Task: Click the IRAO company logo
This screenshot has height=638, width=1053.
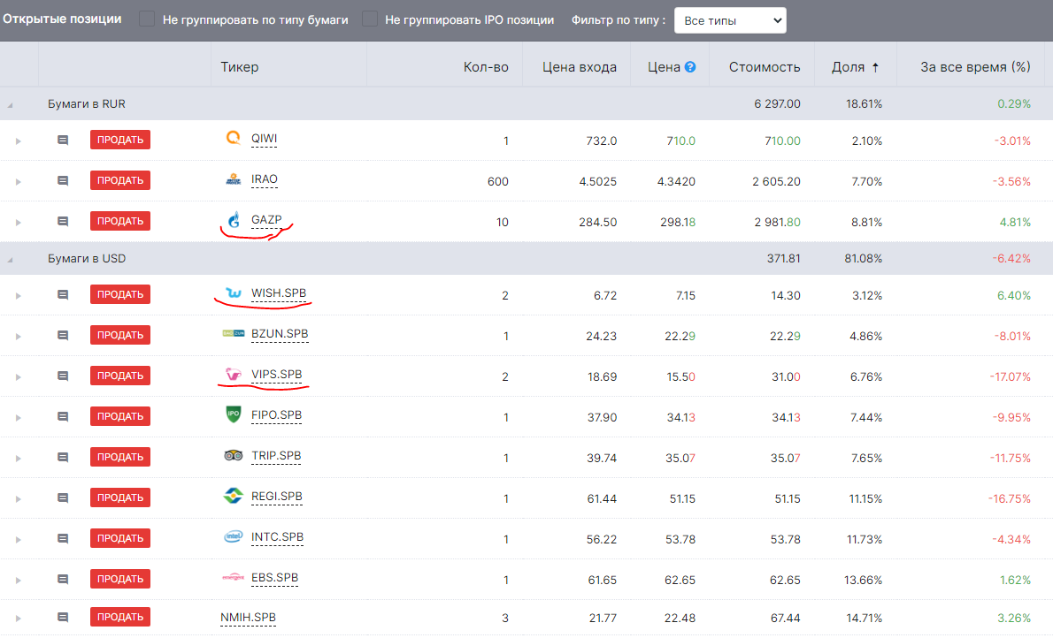Action: click(x=233, y=179)
